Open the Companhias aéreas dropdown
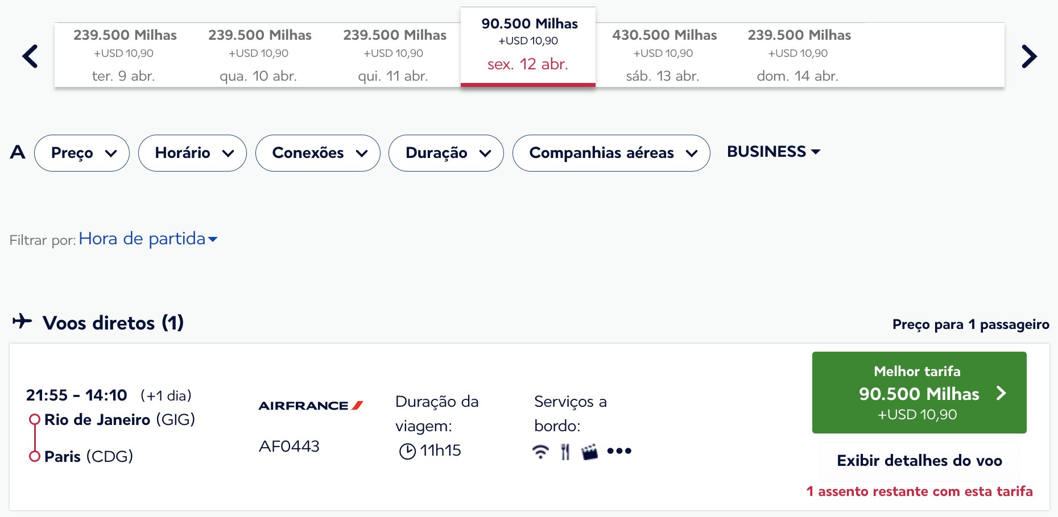1058x517 pixels. tap(611, 153)
